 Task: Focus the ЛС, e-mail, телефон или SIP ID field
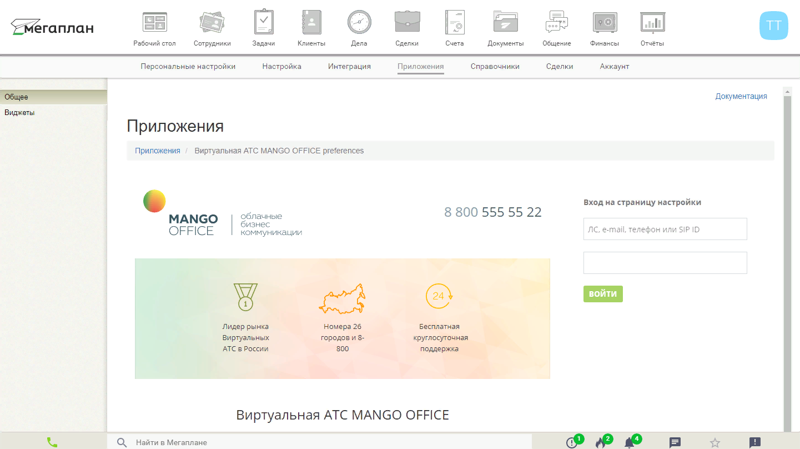point(665,229)
